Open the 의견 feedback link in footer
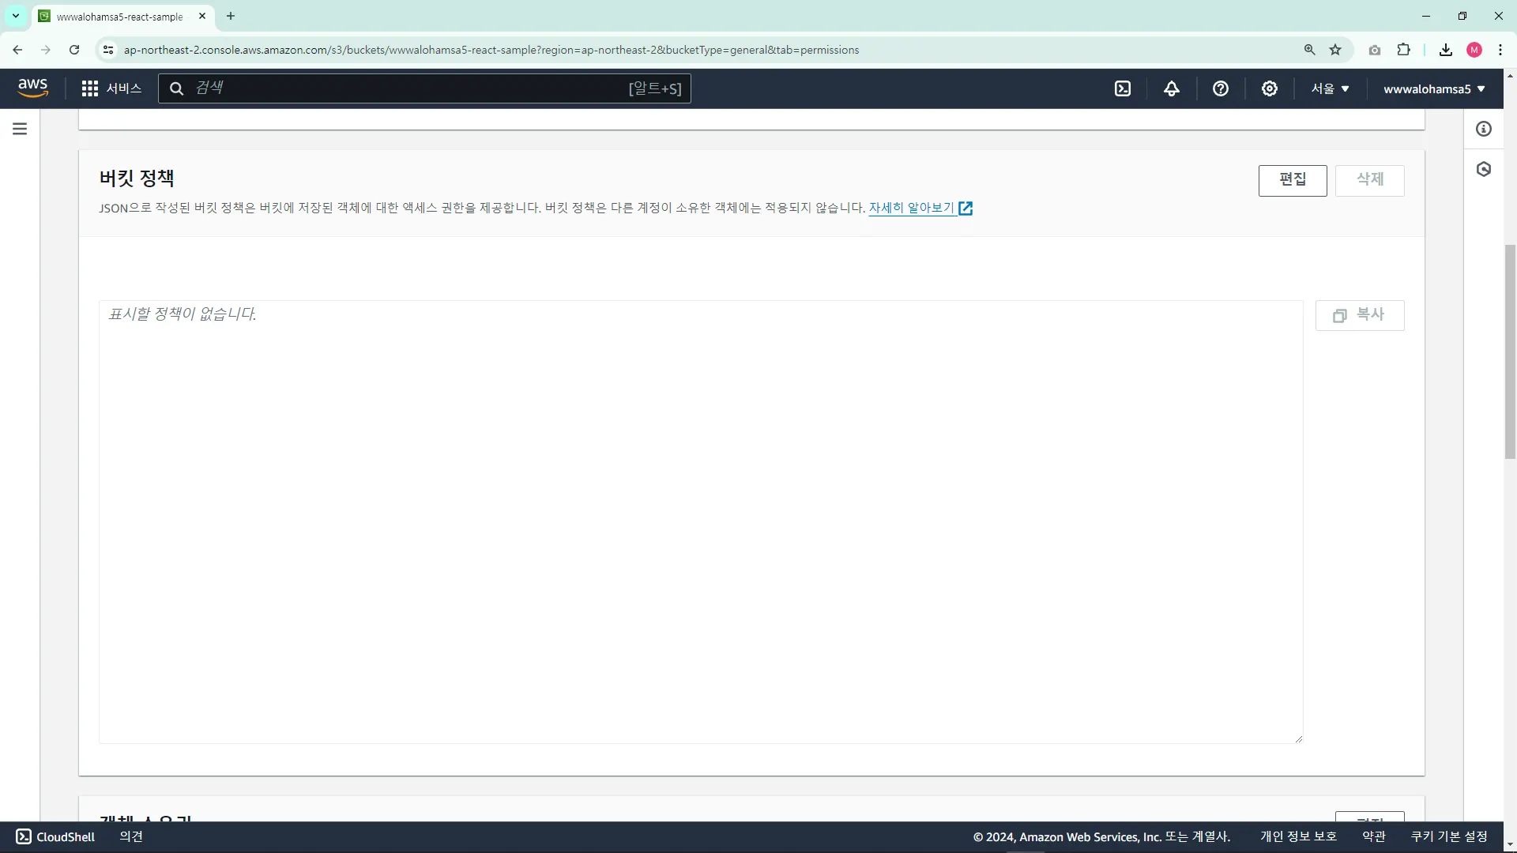 click(x=131, y=836)
